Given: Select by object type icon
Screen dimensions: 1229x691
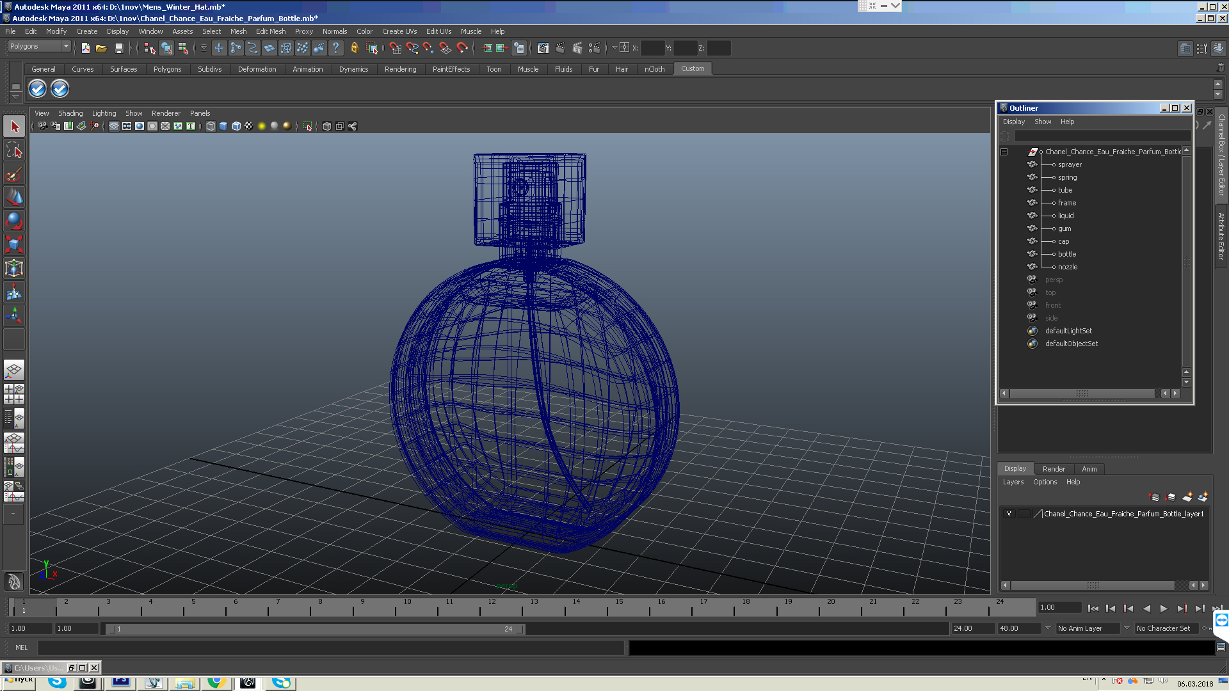Looking at the screenshot, I should (166, 48).
